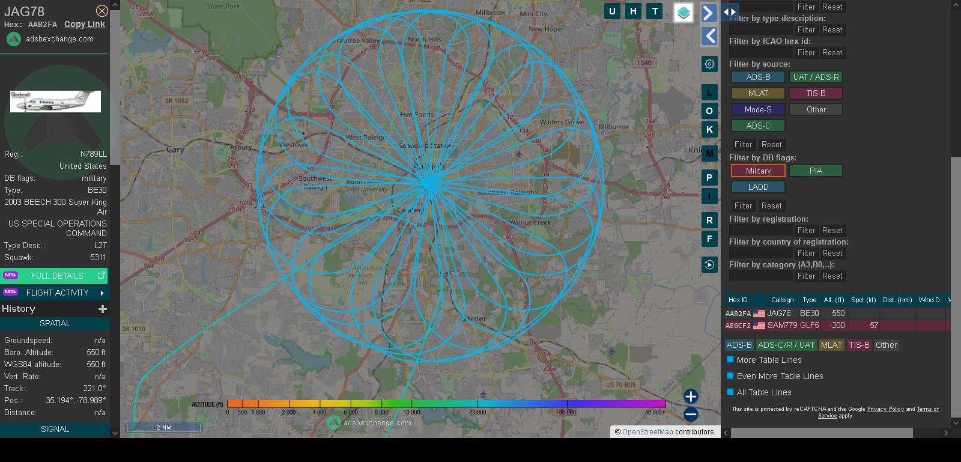Toggle LADD DB flag filter
Viewport: 961px width, 462px height.
758,187
